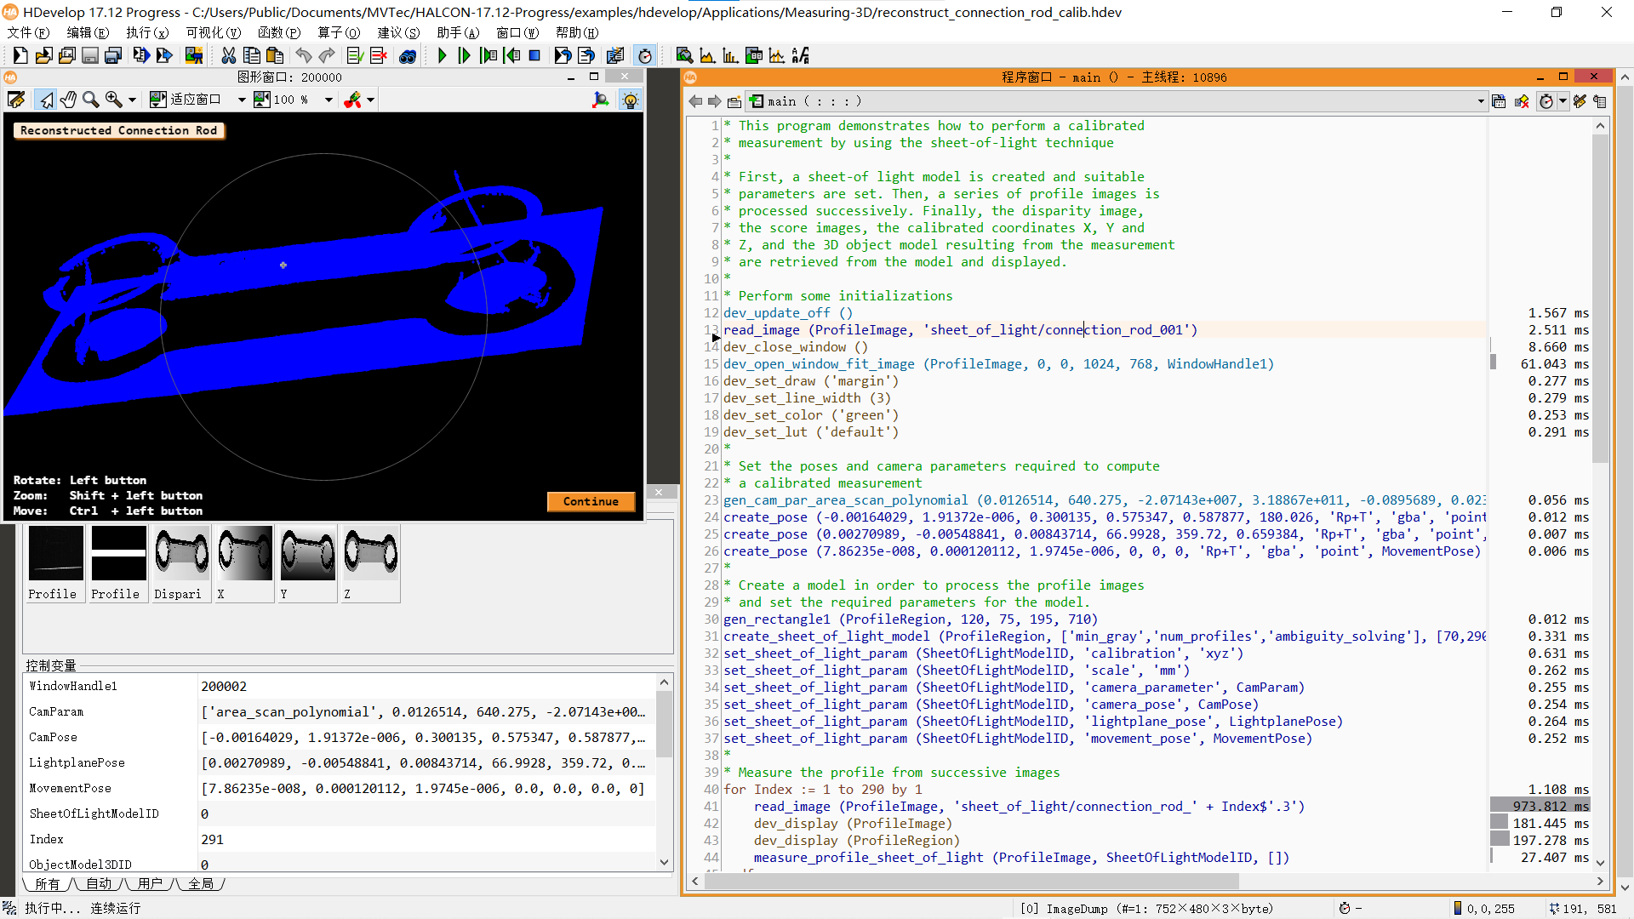Viewport: 1634px width, 919px height.
Task: Open the paint brush draw color picker
Action: [352, 100]
